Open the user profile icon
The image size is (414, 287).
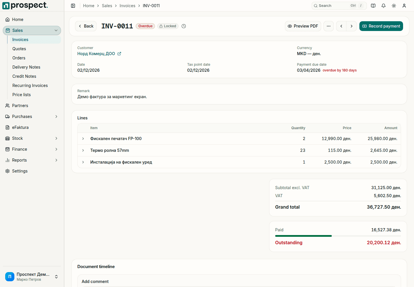(404, 6)
